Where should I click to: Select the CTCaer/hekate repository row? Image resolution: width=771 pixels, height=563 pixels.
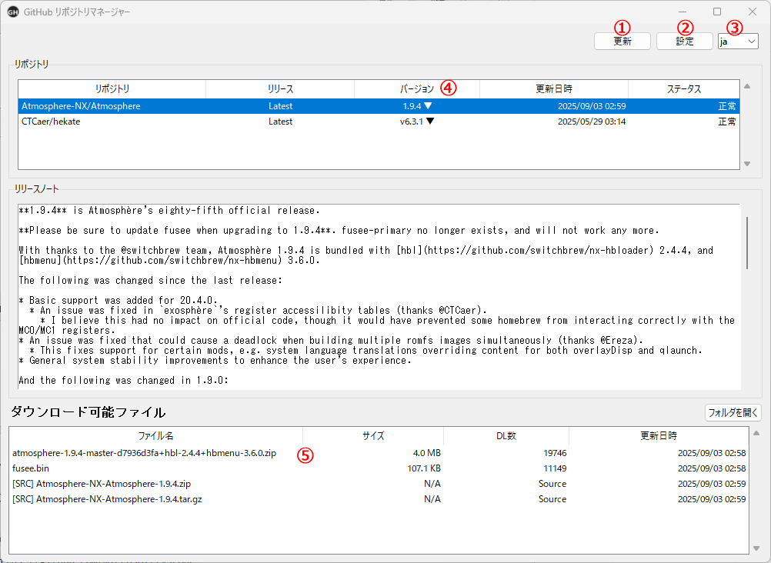(379, 122)
